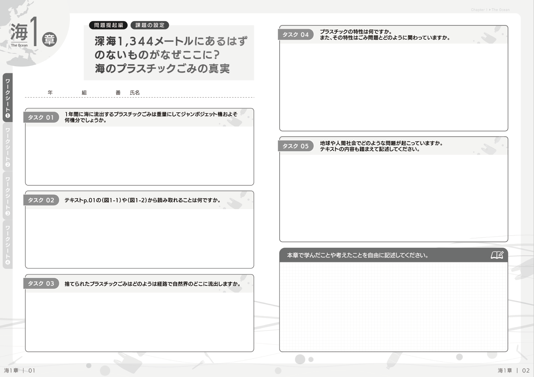Click the タスク 01 label badge
Image resolution: width=534 pixels, height=377 pixels.
tap(41, 117)
